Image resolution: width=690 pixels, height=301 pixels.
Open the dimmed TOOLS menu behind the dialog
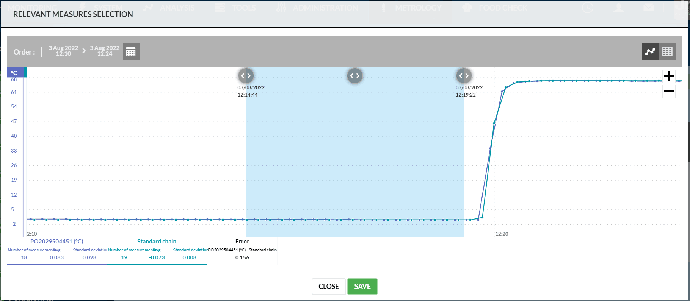pos(235,8)
